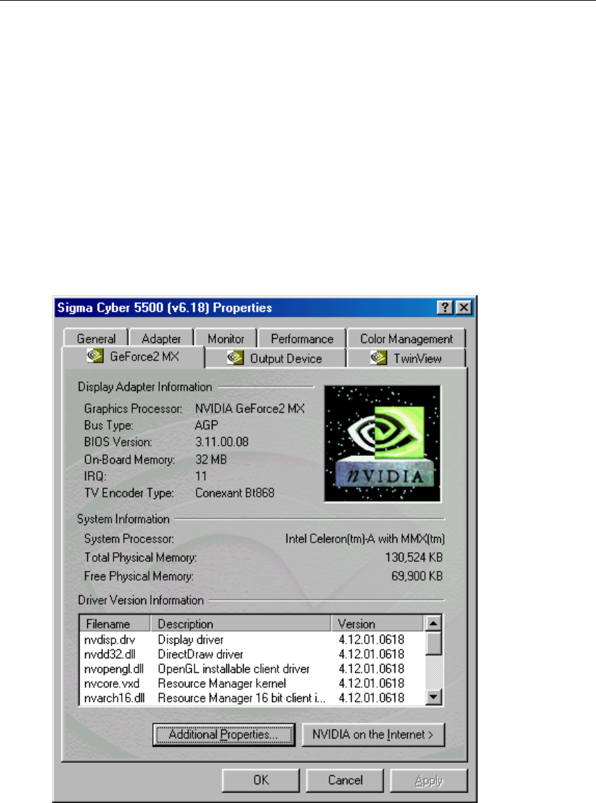Click 'Resource Manager kernel' description

click(x=222, y=683)
